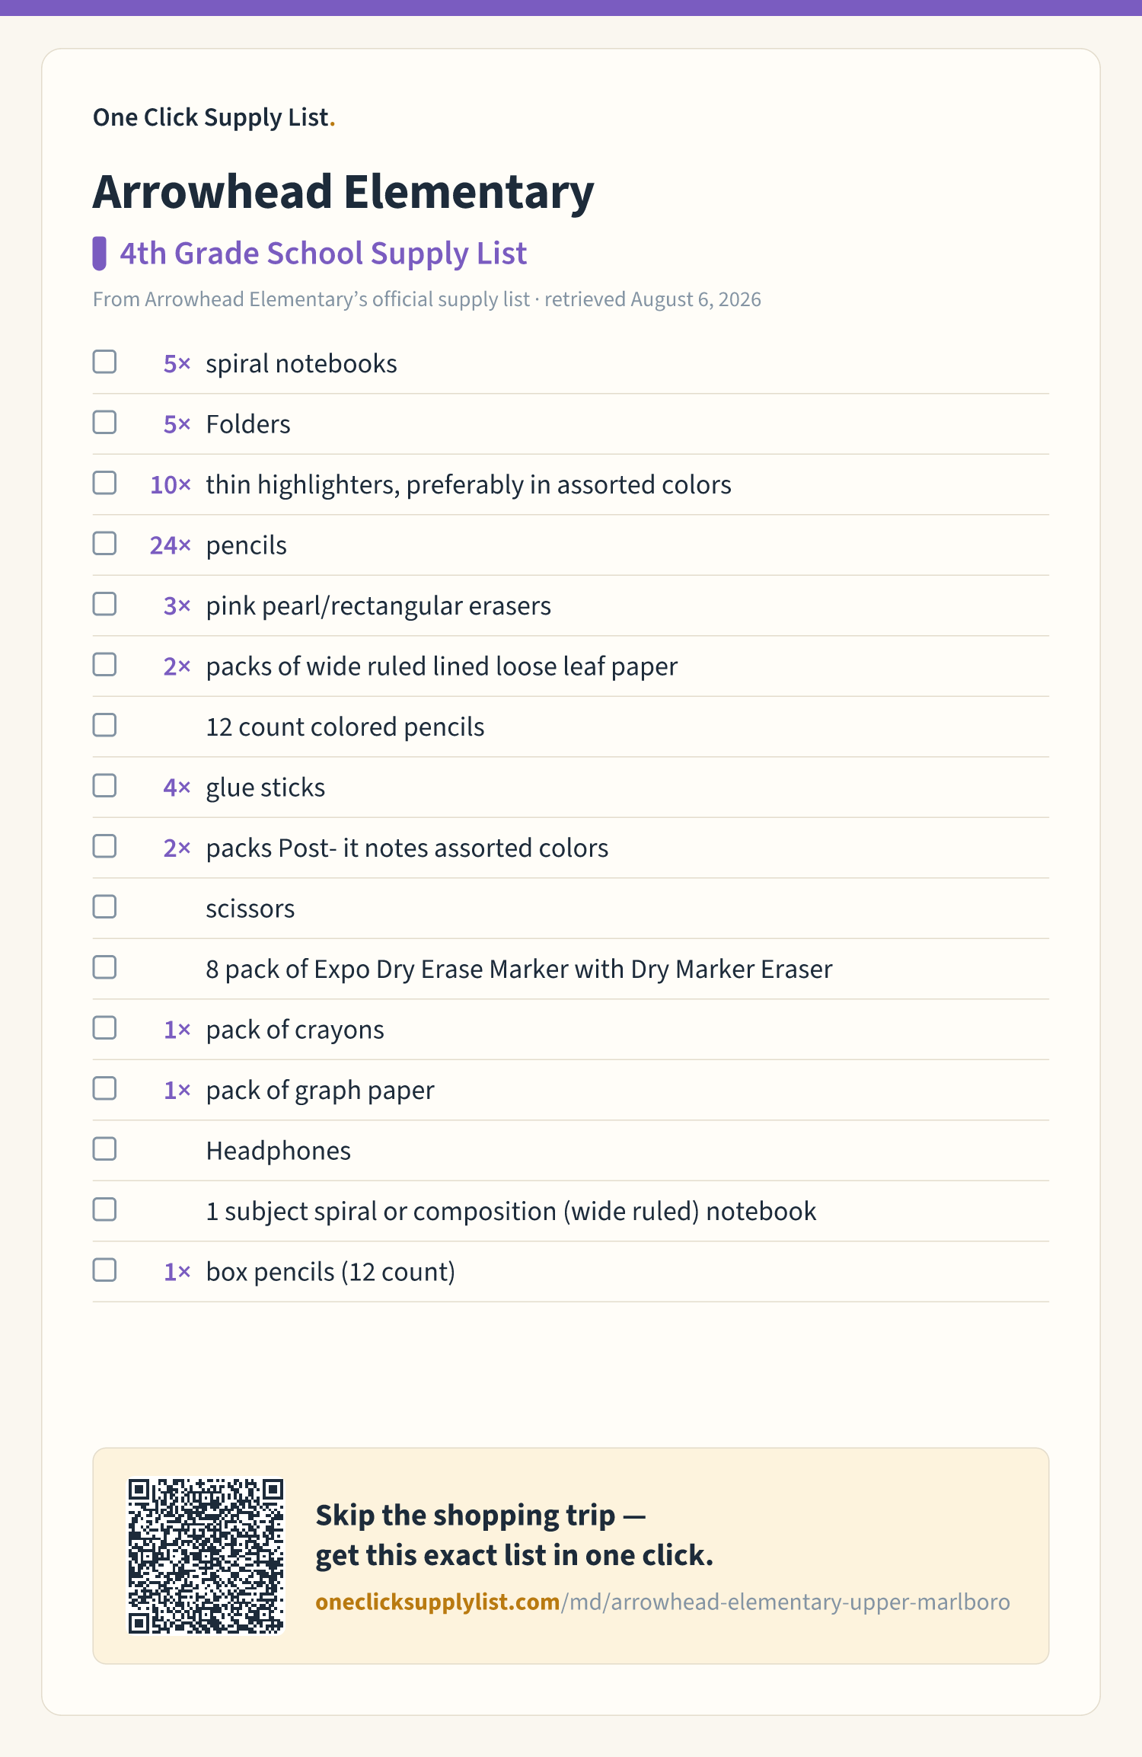The width and height of the screenshot is (1142, 1757).
Task: Tick the box pencils (12 count) checkbox
Action: (104, 1270)
